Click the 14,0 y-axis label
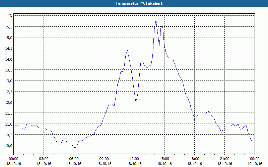Image resolution: width=268 pixels, height=167 pixels. tap(9, 59)
